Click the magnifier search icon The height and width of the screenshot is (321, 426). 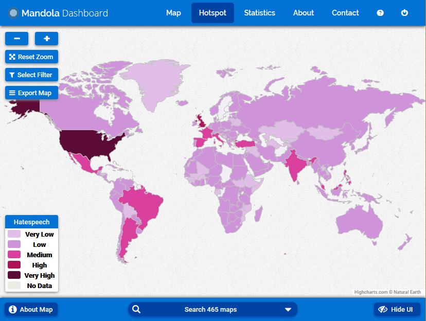(136, 309)
